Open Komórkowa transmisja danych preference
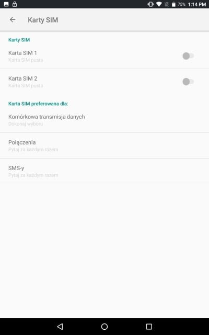Viewport: 209px width, 335px height. (x=104, y=120)
